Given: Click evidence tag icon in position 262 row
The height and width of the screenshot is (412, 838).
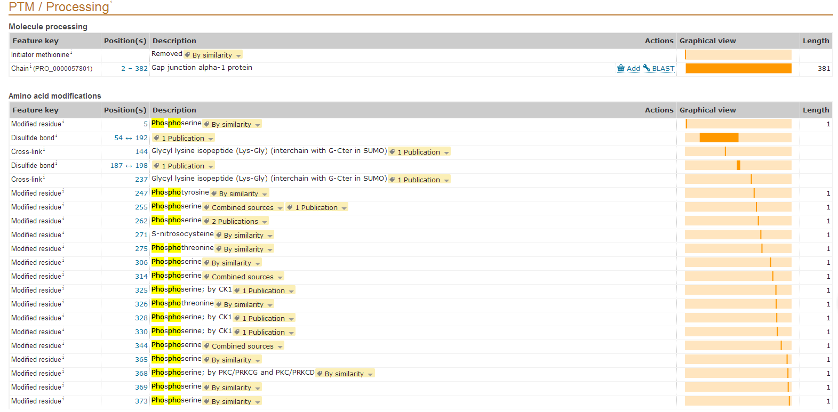Looking at the screenshot, I should [x=206, y=221].
